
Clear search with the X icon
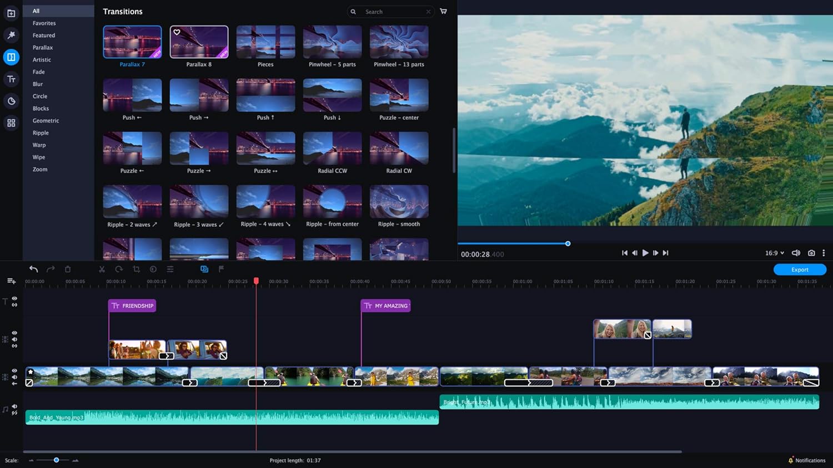pos(428,12)
